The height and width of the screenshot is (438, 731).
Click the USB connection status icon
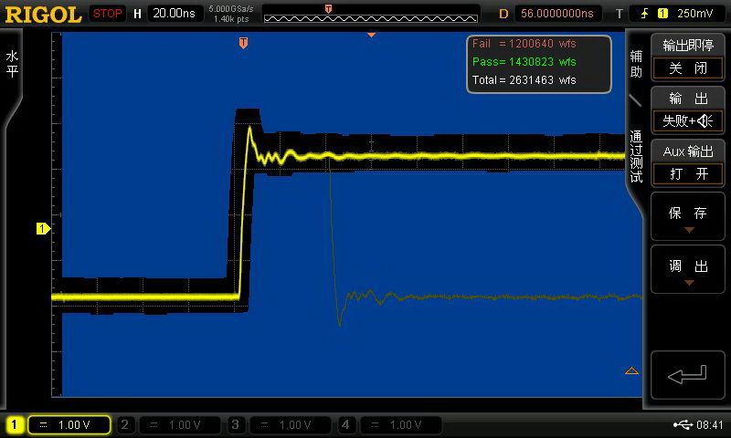tap(682, 424)
